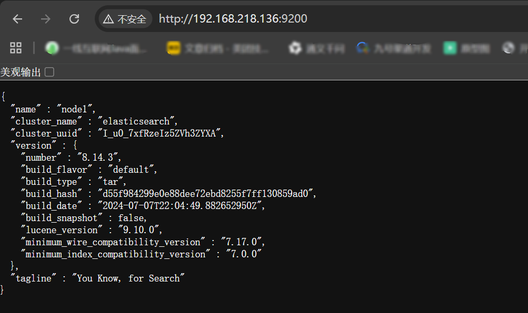
Task: Focus the address bar URL 192.168.218.136:9200
Action: point(233,19)
